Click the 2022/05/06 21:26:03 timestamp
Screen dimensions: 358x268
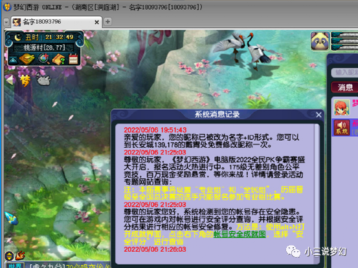click(155, 249)
